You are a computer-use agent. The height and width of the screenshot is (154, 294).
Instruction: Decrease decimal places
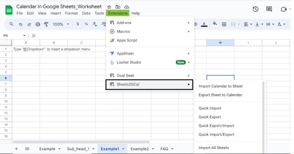95,24
